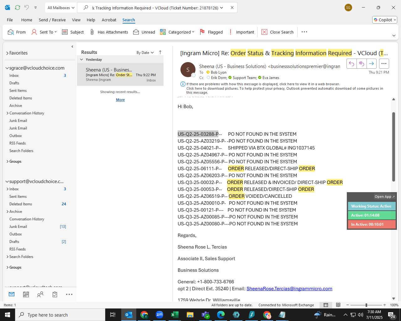This screenshot has width=401, height=321.
Task: Switch to the Home tab
Action: tap(27, 20)
